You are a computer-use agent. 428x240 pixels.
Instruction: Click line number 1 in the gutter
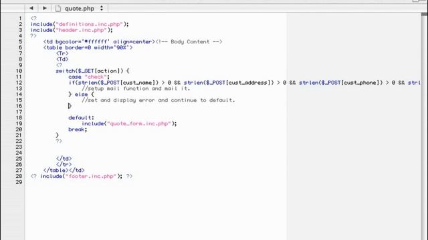[x=20, y=18]
